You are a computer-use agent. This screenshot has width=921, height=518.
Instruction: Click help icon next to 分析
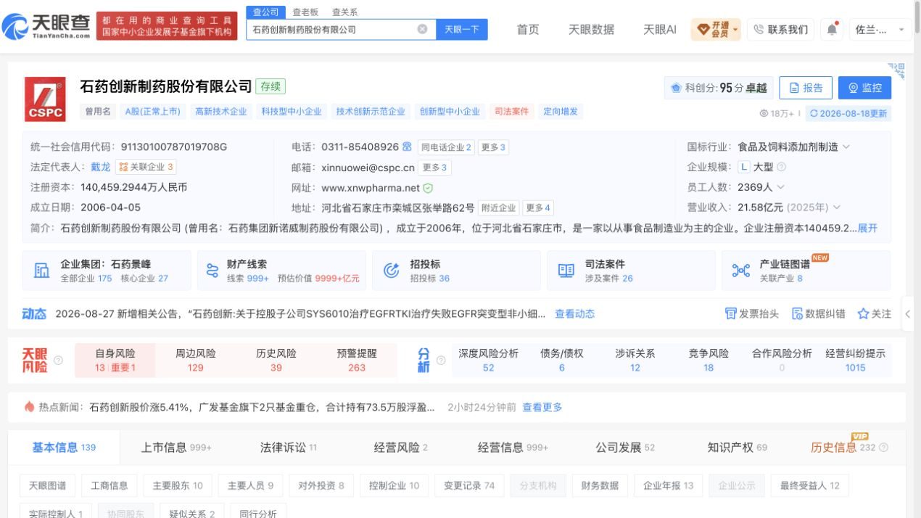coord(440,360)
